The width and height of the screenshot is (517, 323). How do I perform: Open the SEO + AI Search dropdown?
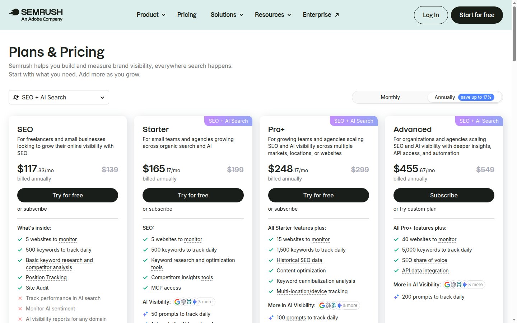point(59,97)
